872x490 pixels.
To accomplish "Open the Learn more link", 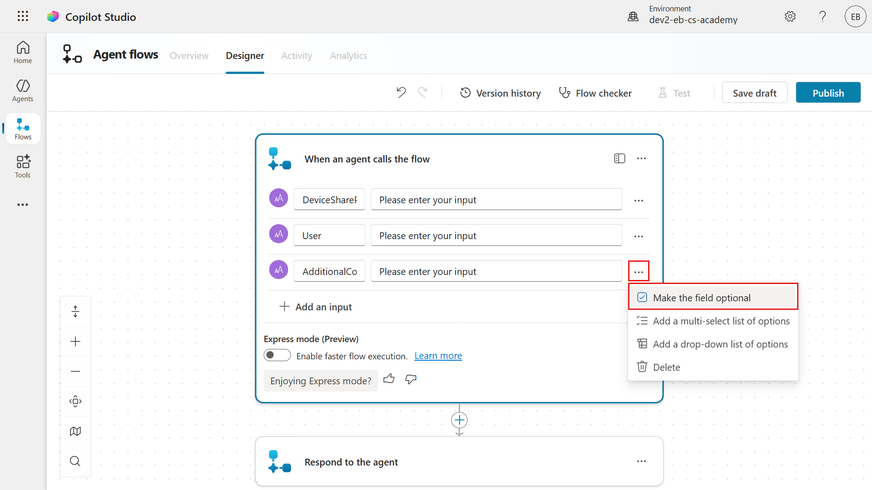I will pos(438,356).
